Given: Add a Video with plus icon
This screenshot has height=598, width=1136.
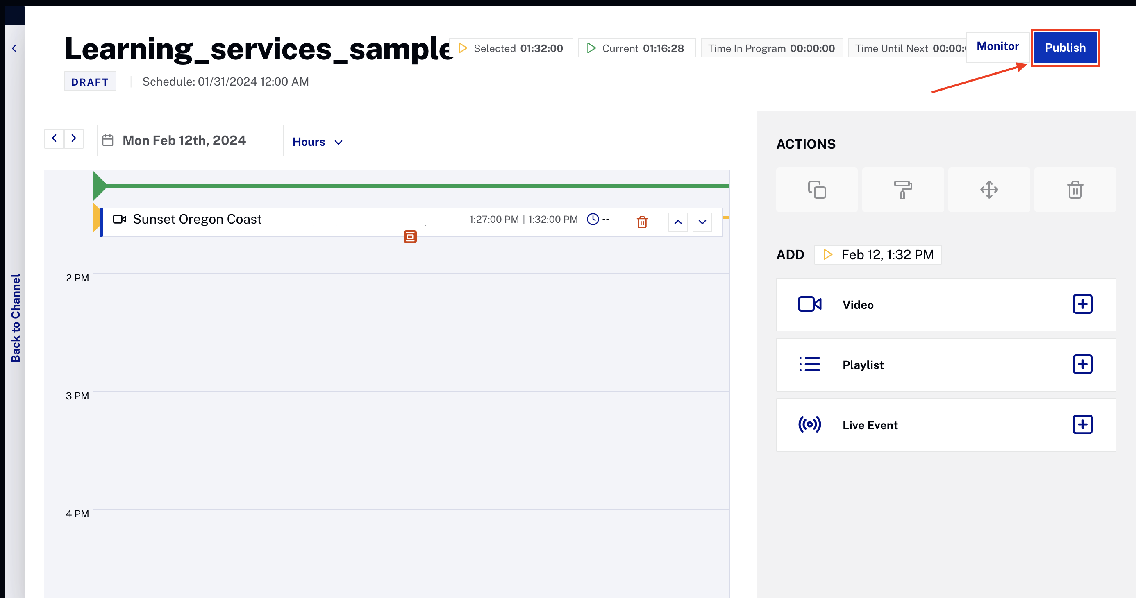Looking at the screenshot, I should pos(1082,304).
